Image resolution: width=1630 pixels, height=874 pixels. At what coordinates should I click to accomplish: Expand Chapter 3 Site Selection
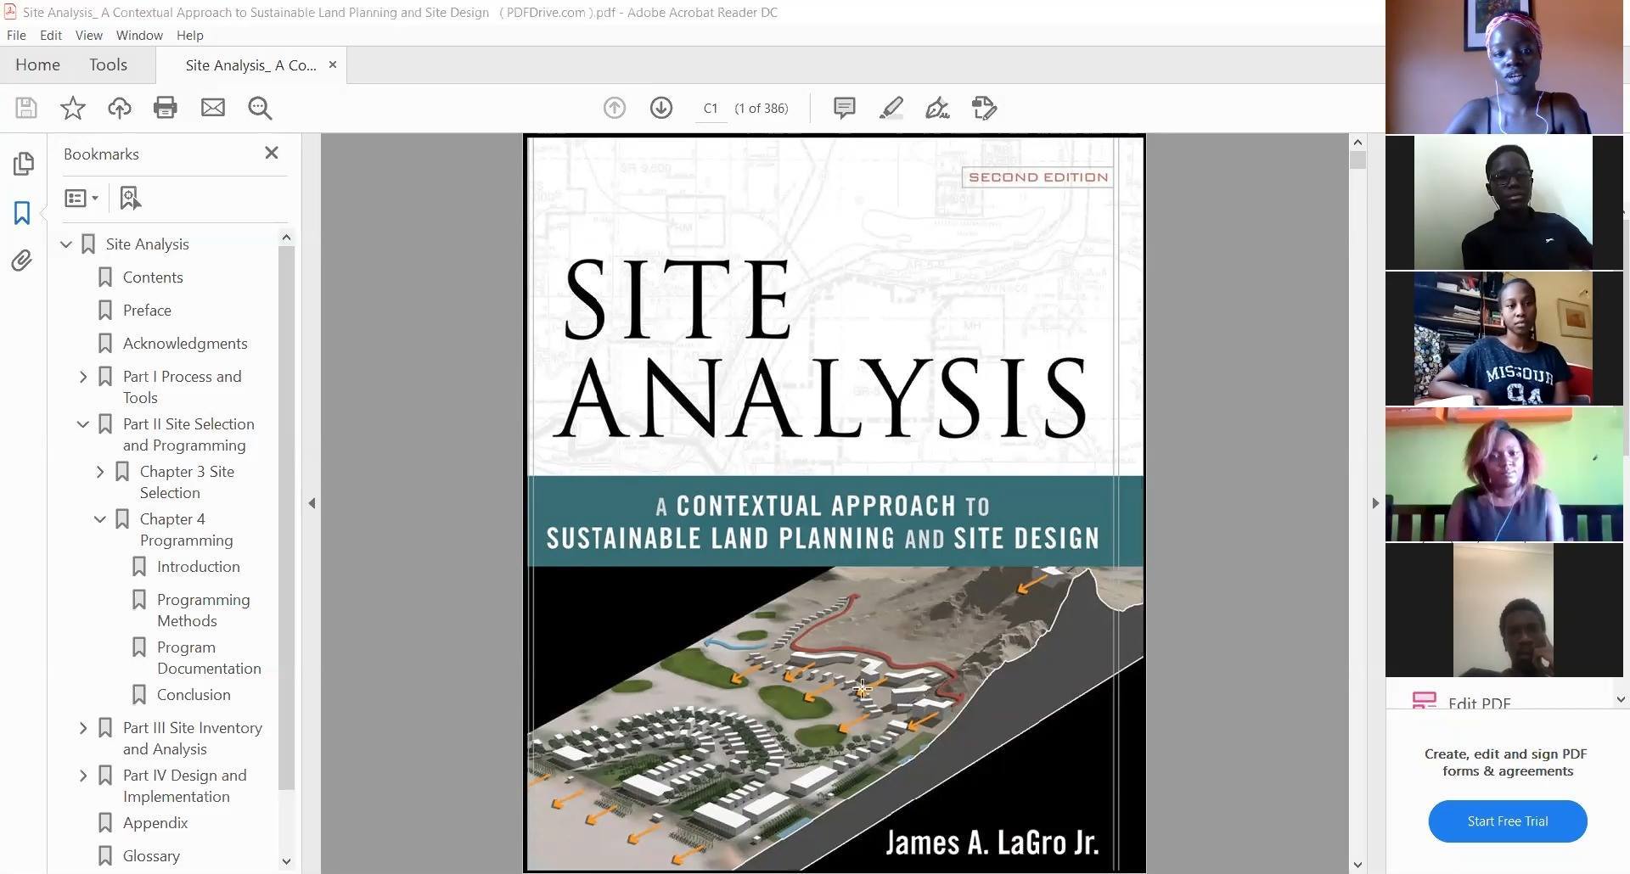coord(100,472)
